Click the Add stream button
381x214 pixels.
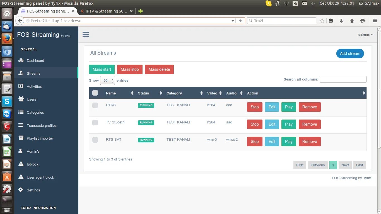click(x=350, y=53)
